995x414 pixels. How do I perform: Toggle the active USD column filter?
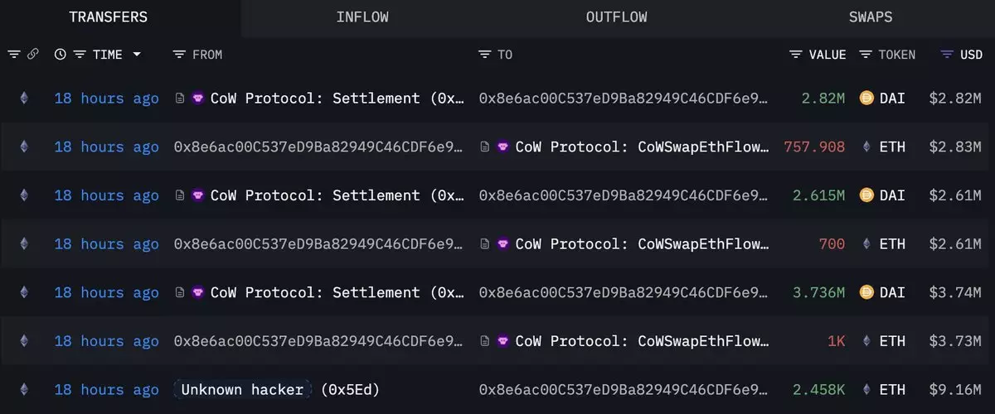point(947,55)
